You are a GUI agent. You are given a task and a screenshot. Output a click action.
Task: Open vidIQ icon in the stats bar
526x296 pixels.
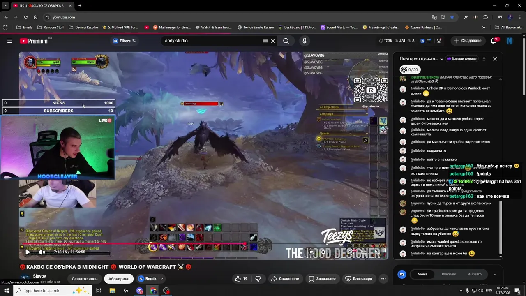click(x=422, y=41)
